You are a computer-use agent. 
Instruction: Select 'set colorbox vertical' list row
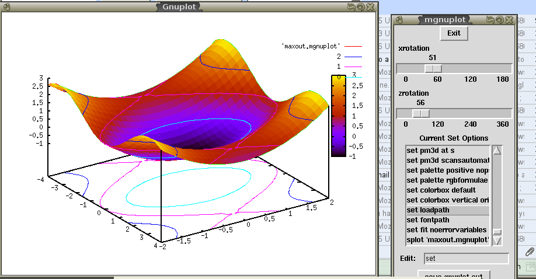(x=448, y=200)
